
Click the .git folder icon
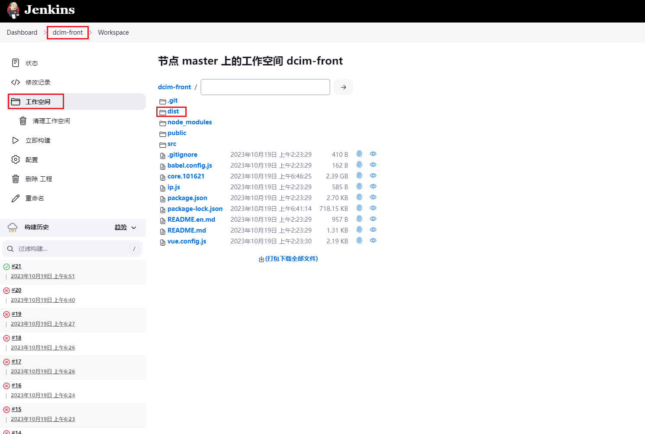163,101
